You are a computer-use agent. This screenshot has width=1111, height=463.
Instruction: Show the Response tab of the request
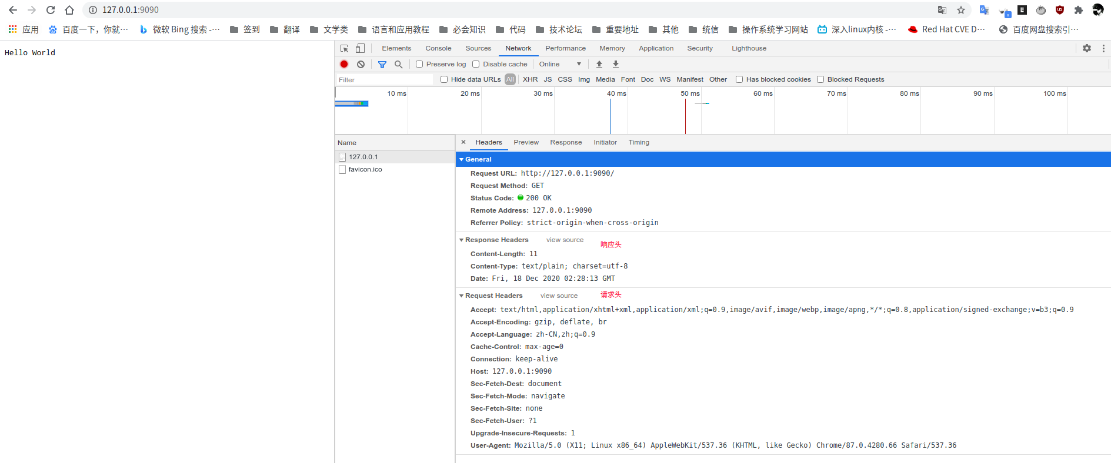click(566, 142)
